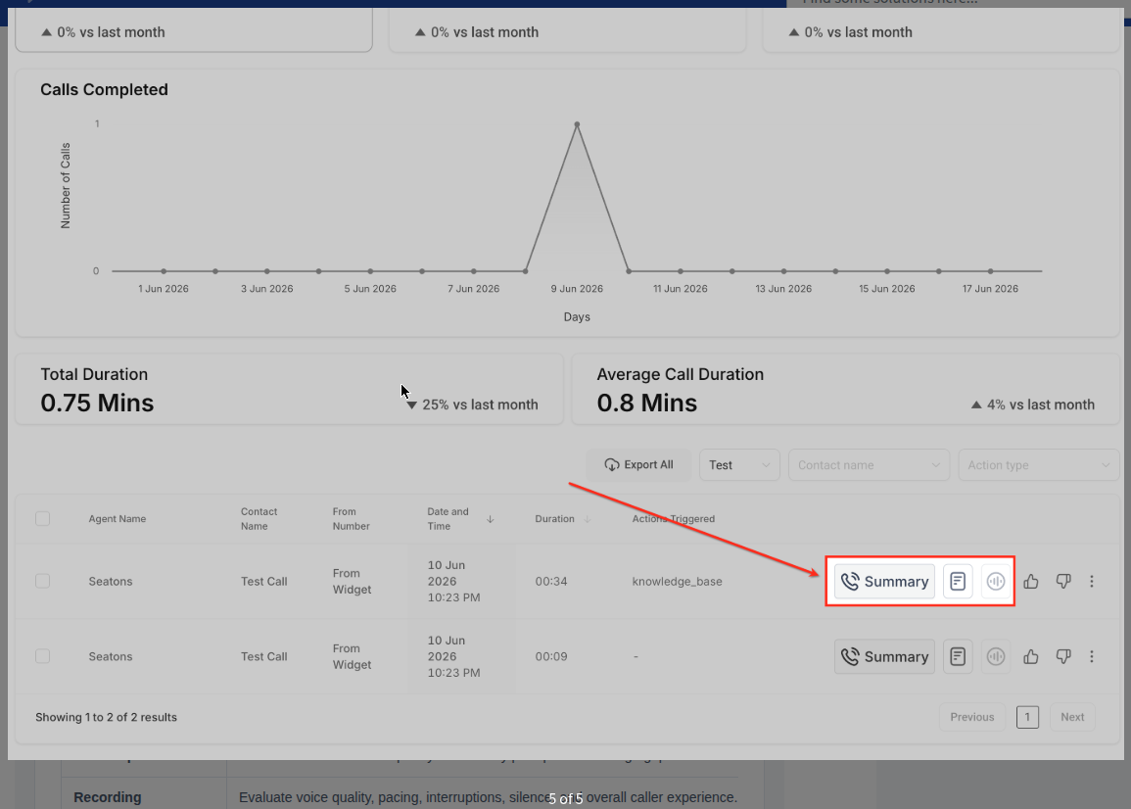Open more options menu for 00:09 call

pyautogui.click(x=1091, y=656)
